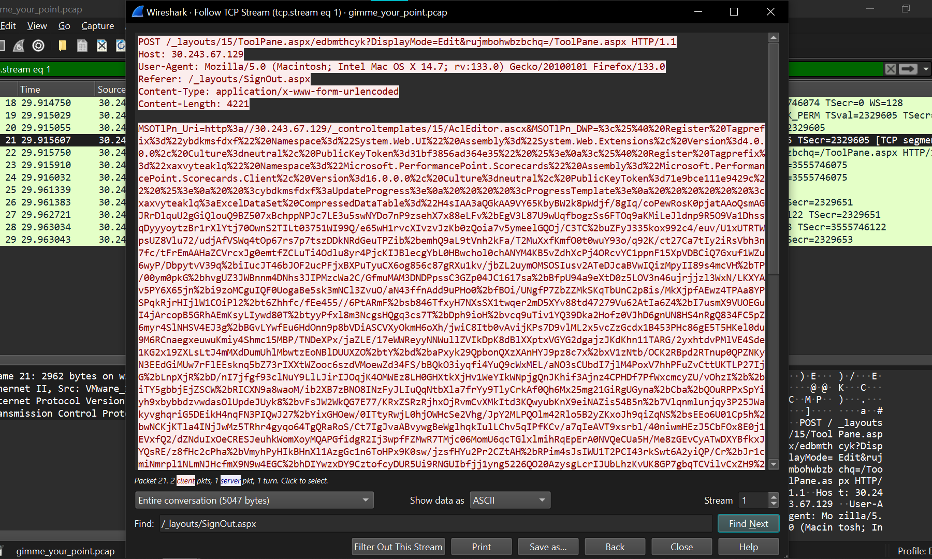Open the Go menu in main window
The width and height of the screenshot is (932, 559).
(64, 26)
